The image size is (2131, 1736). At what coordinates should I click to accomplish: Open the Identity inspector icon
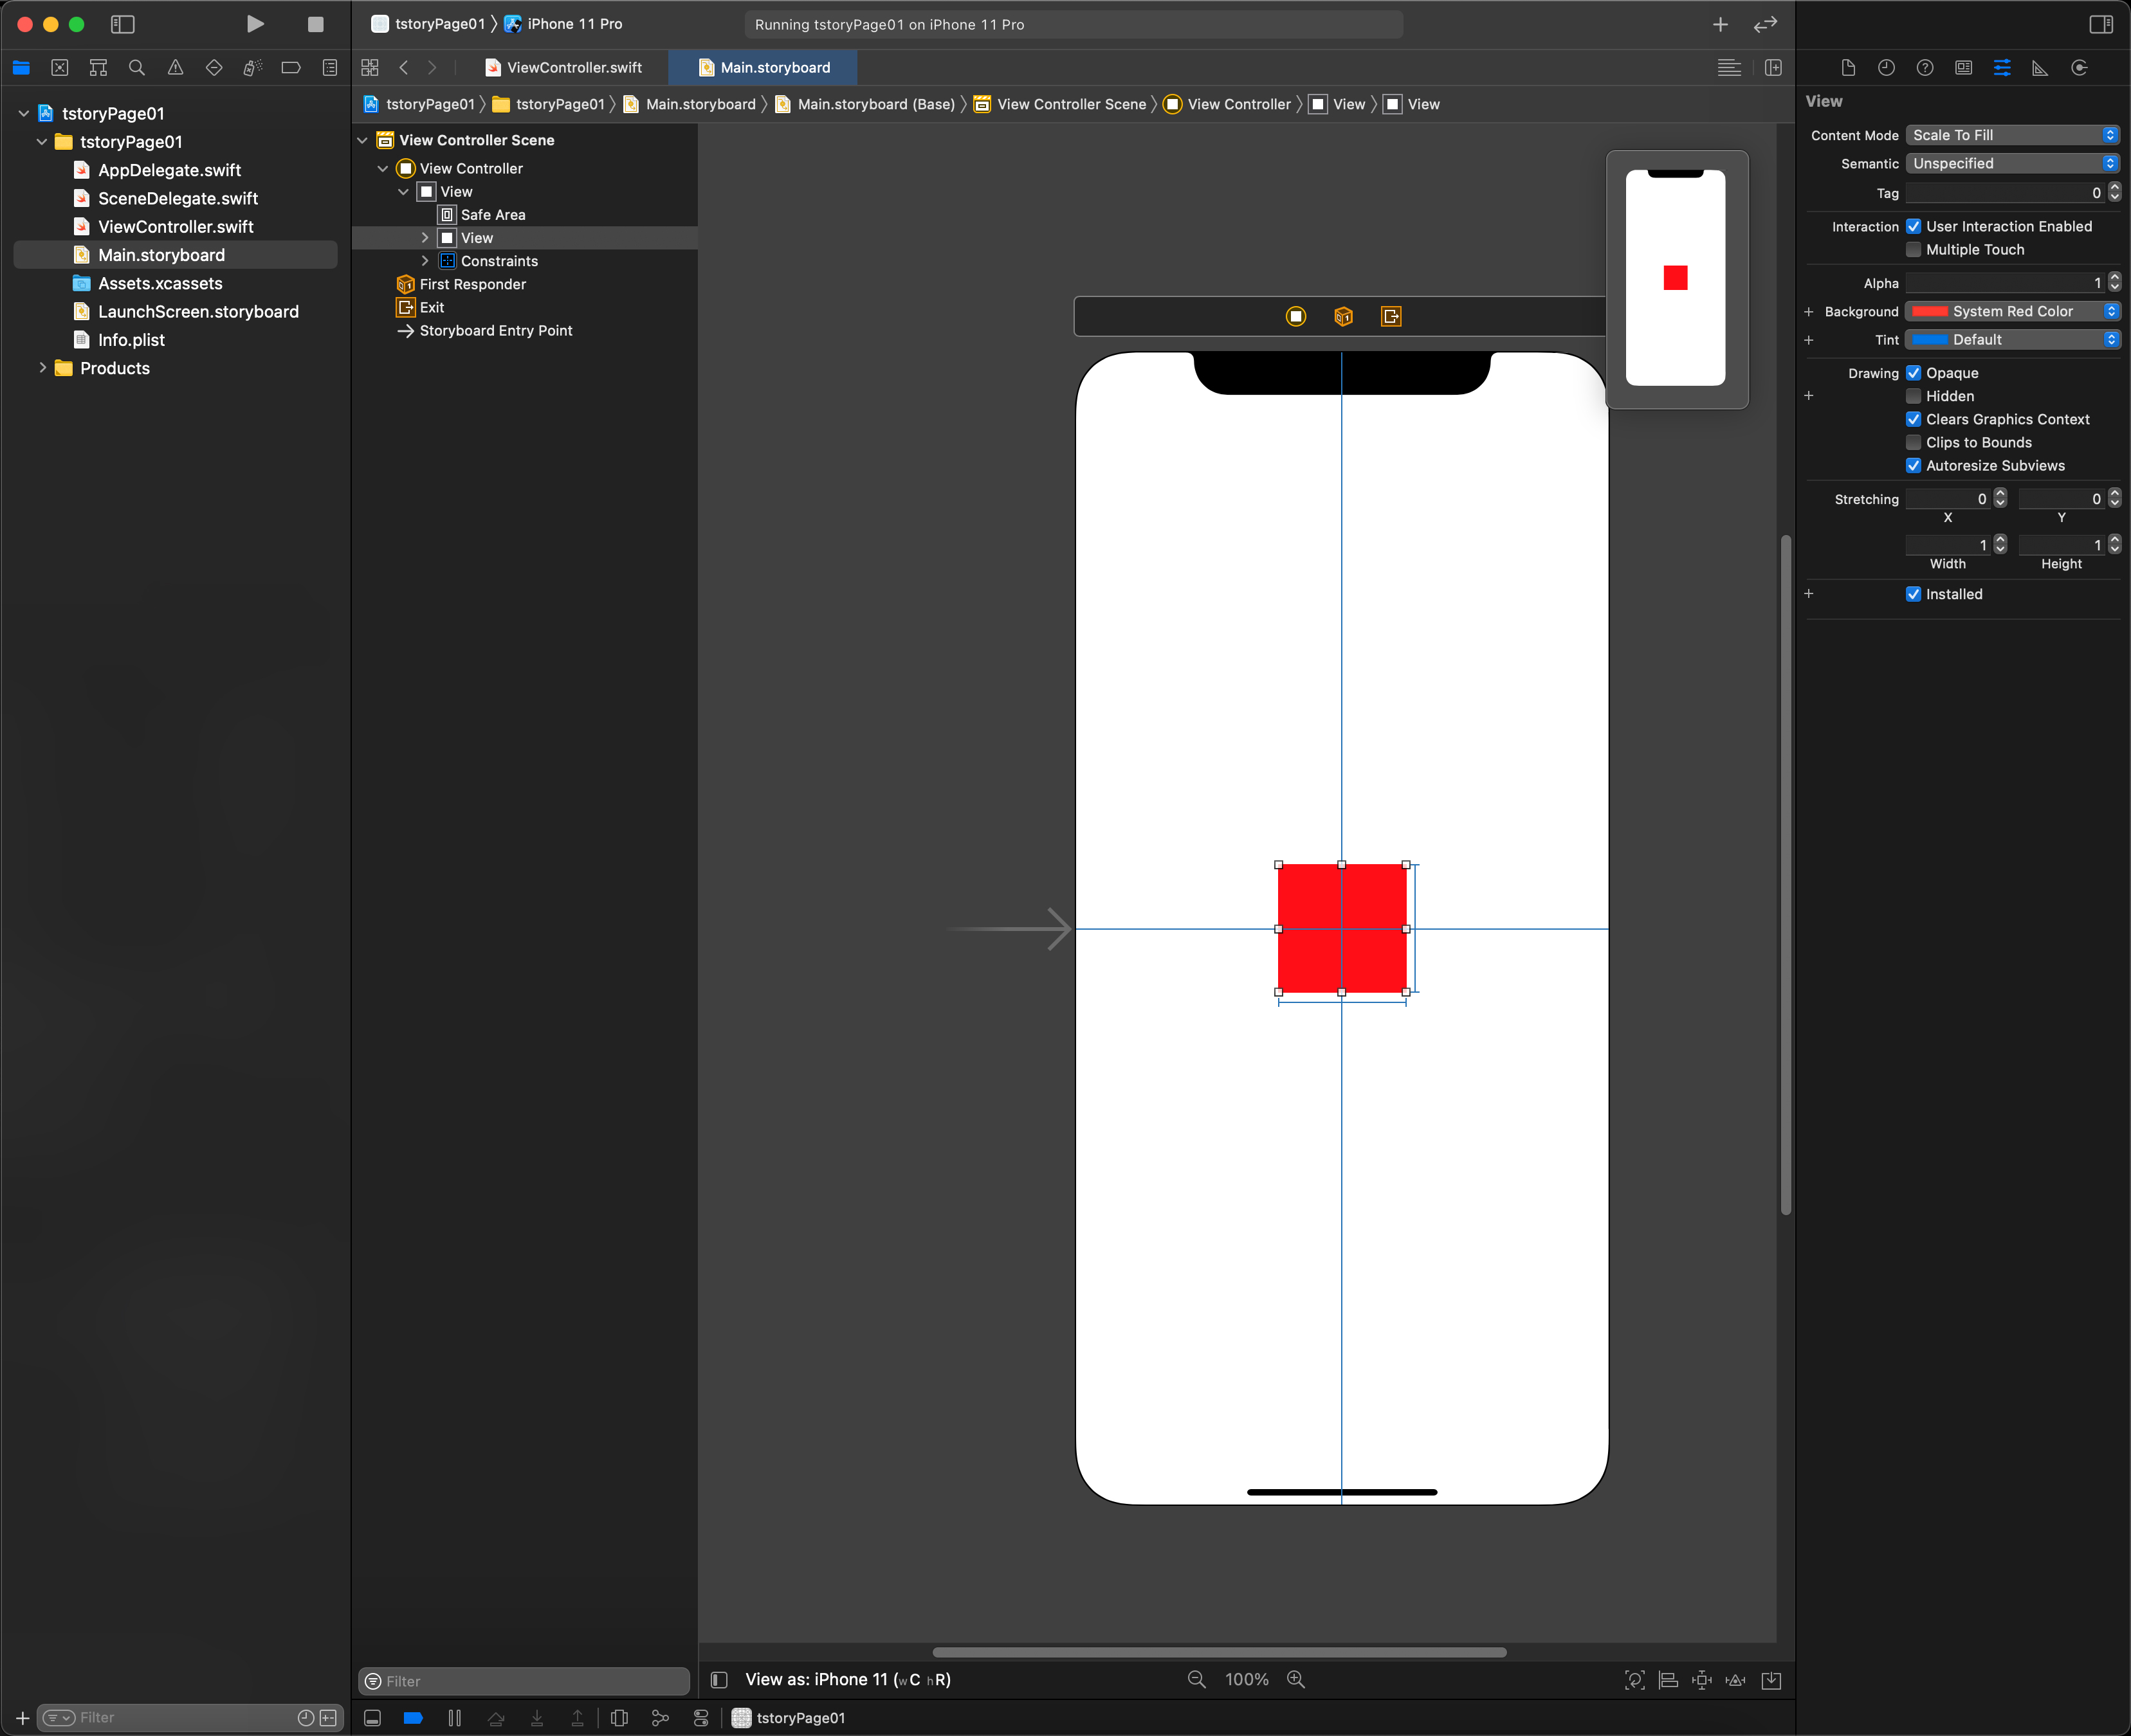click(1963, 68)
